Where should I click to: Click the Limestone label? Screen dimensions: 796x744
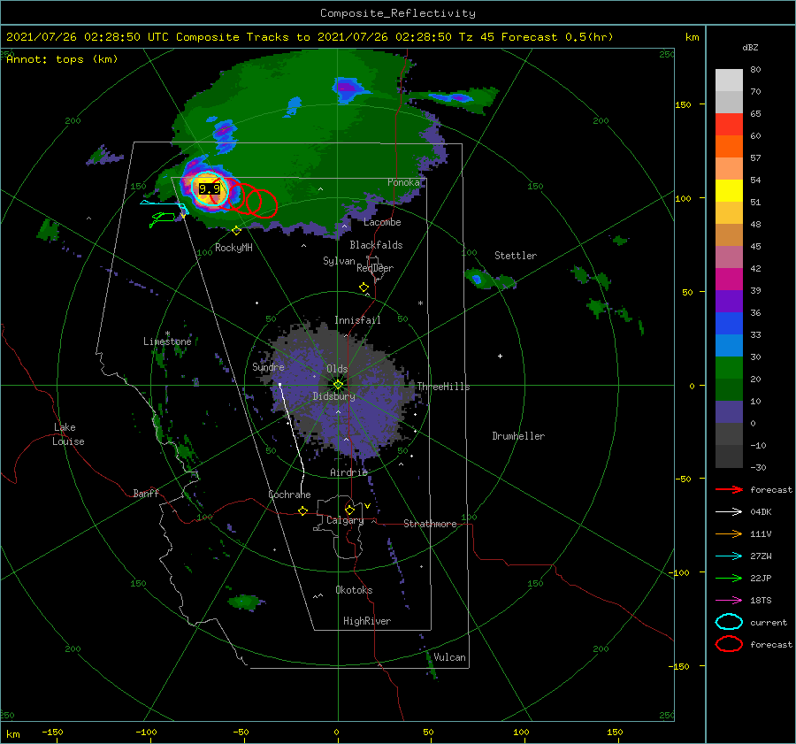(x=167, y=341)
